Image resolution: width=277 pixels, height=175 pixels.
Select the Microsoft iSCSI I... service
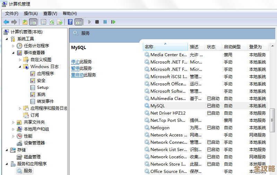tap(206, 77)
